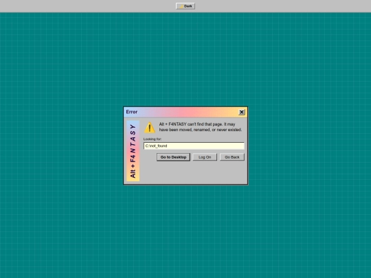Click the "can't find that page" message
Screen dimensions: 371x278
click(x=201, y=127)
